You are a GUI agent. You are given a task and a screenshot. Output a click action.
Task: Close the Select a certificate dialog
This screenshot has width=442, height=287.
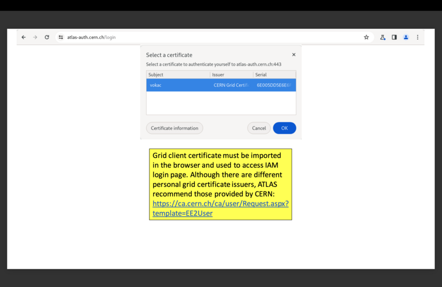point(294,55)
